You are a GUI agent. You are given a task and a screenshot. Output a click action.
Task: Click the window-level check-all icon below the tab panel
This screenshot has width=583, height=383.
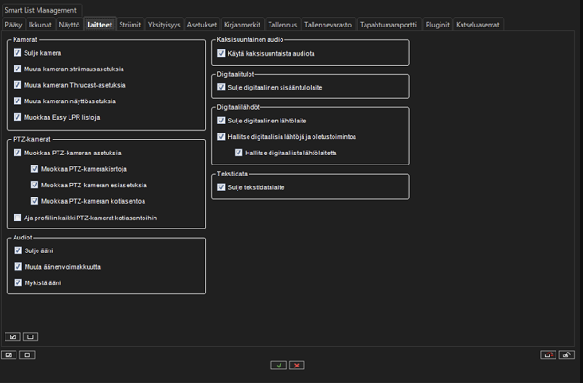click(x=9, y=355)
